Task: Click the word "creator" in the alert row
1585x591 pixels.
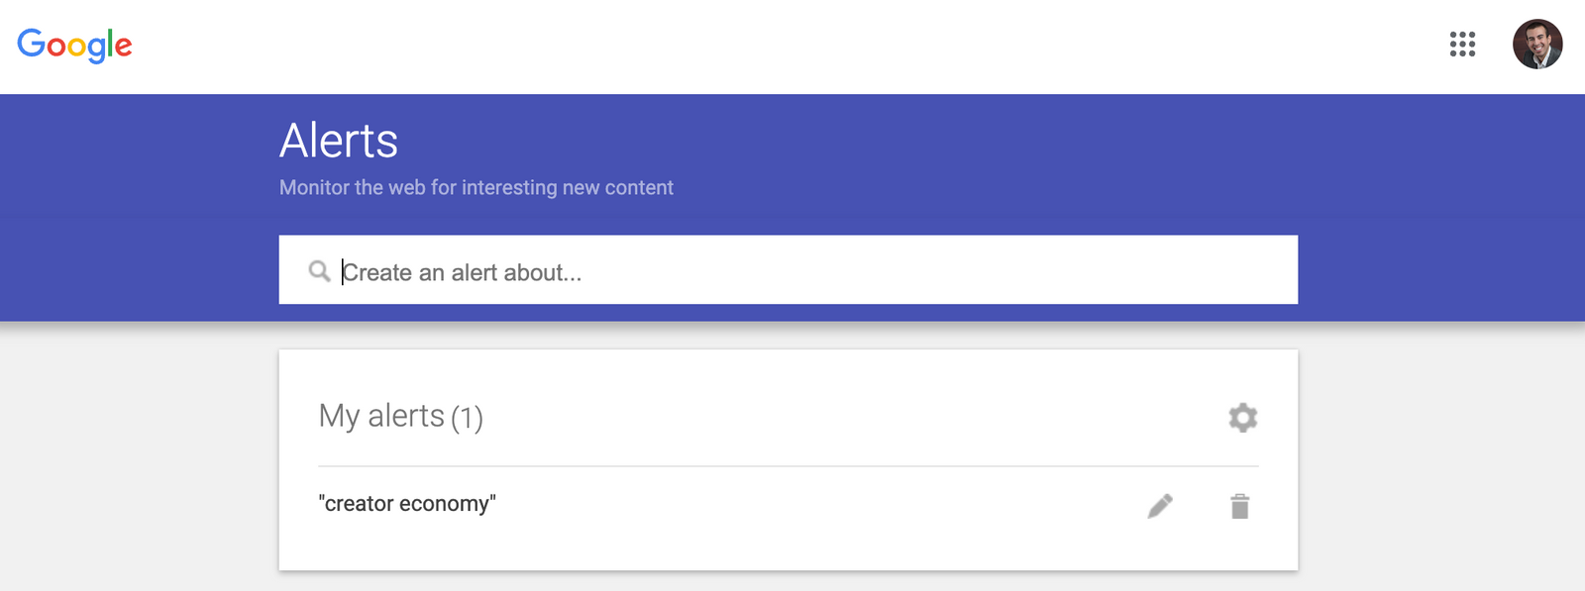Action: tap(360, 504)
